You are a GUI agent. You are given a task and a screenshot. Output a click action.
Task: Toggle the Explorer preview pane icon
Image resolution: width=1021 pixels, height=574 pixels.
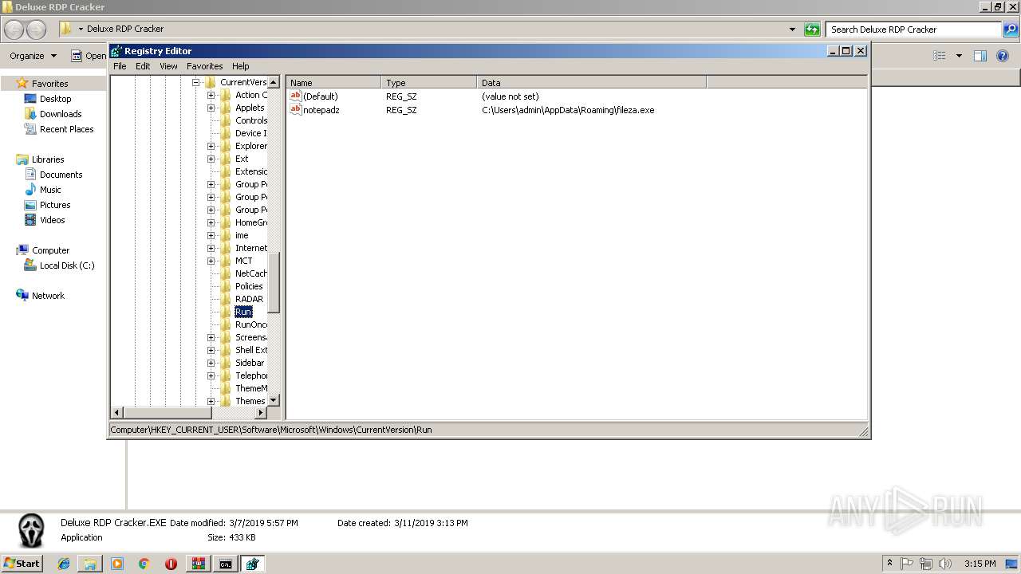980,56
